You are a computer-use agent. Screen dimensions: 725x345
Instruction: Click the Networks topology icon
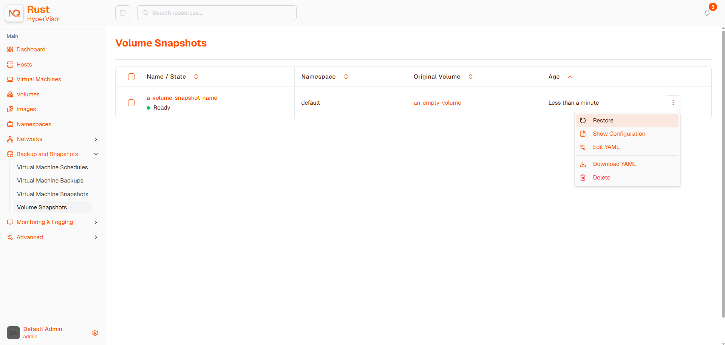point(10,139)
